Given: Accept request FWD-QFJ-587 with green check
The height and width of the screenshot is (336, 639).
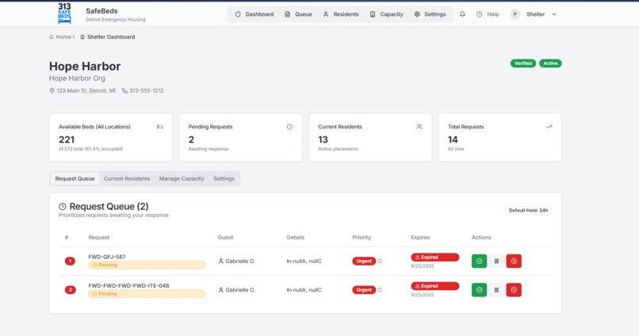Looking at the screenshot, I should pos(479,261).
